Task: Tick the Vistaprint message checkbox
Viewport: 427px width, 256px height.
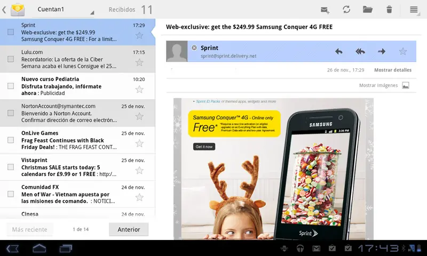Action: [x=11, y=167]
